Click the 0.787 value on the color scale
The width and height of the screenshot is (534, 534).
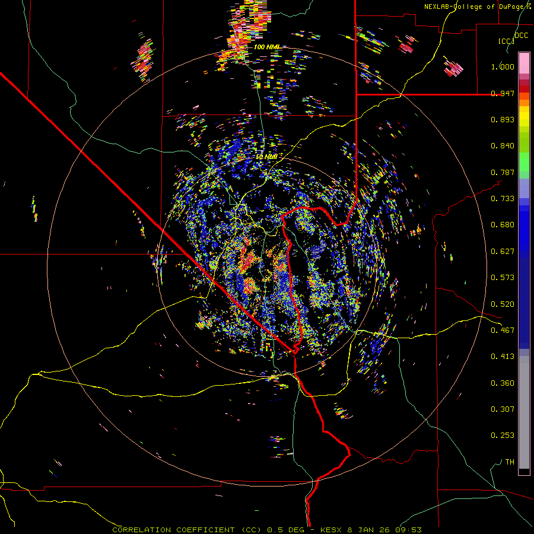503,172
